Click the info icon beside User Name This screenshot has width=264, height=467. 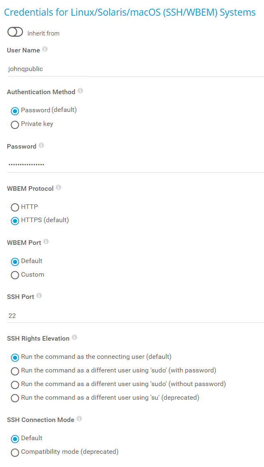[45, 49]
